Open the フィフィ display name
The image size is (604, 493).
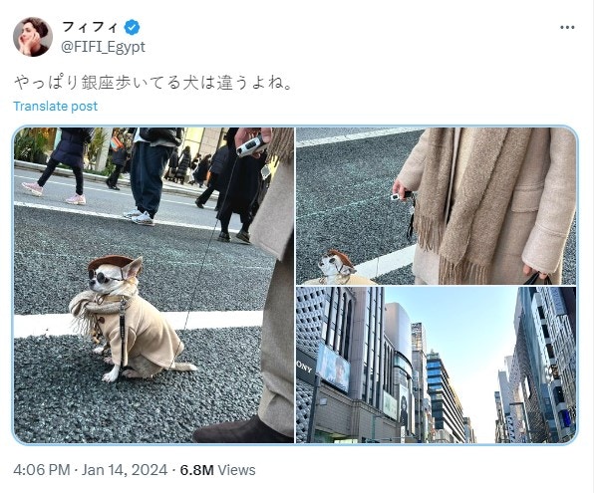tap(90, 27)
